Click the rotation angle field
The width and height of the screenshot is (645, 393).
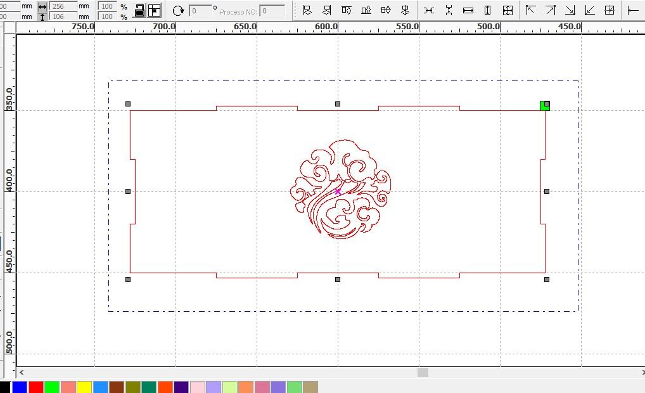[200, 11]
